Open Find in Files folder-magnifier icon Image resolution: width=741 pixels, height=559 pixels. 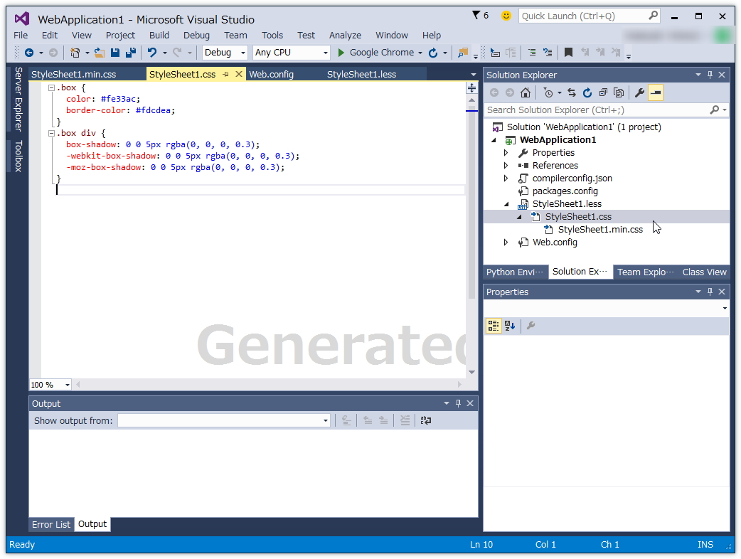point(463,53)
